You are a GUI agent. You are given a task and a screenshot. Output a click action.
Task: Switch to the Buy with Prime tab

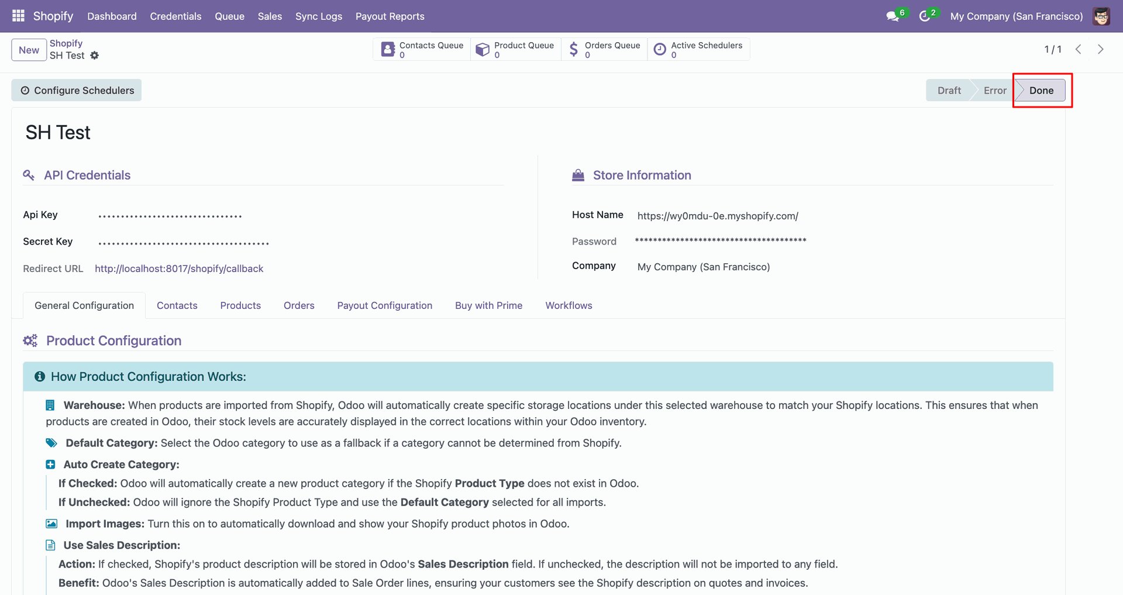click(x=489, y=305)
